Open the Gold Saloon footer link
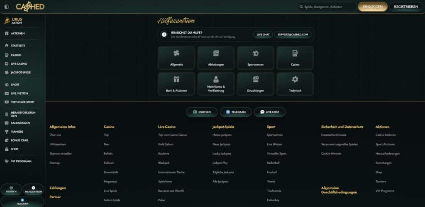425x207 pixels. click(166, 144)
